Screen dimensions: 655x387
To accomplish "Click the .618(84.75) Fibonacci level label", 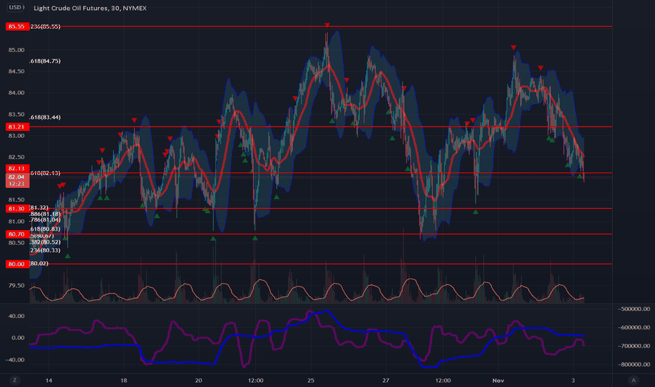I will [x=45, y=61].
